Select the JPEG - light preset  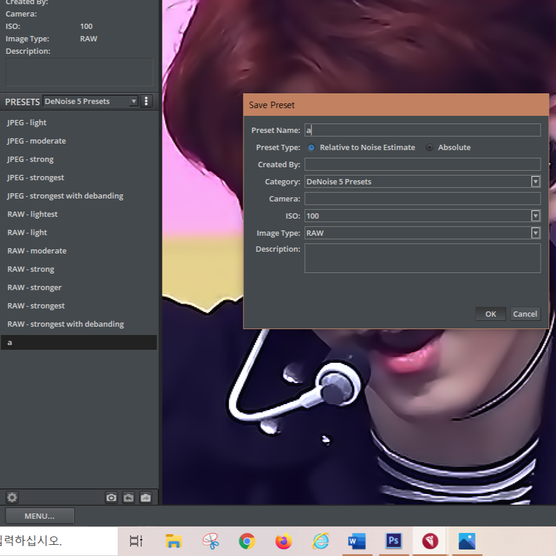click(79, 123)
